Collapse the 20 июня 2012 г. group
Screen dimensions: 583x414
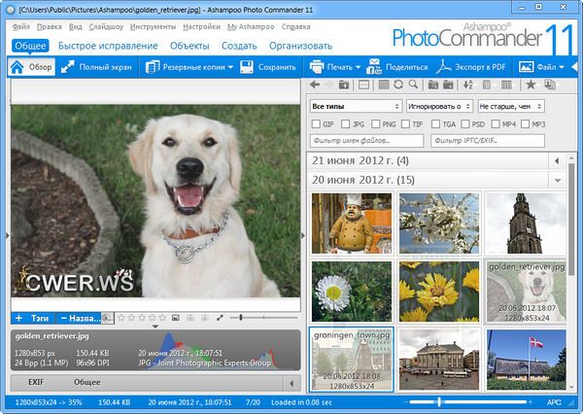click(x=557, y=180)
